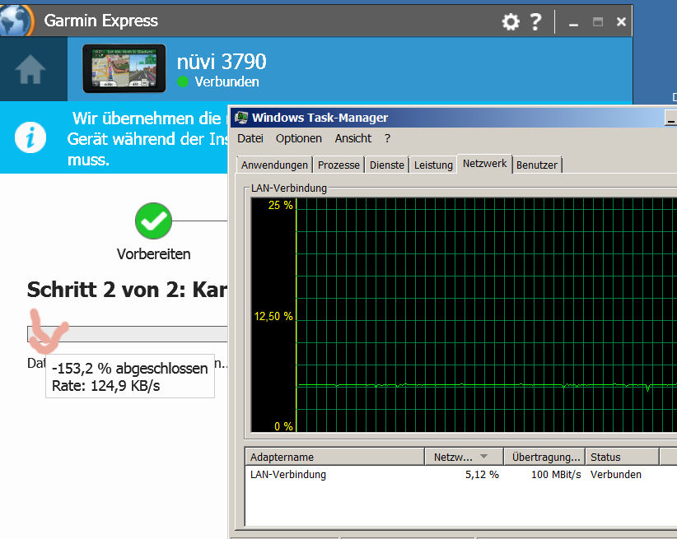Switch to the Leistung tab
677x539 pixels.
pos(433,165)
